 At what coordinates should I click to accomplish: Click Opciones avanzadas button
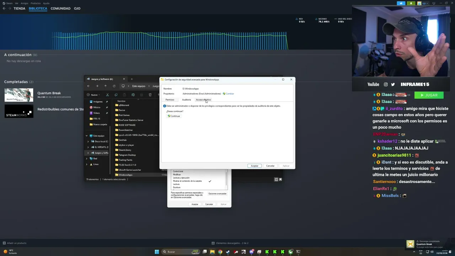point(217,193)
